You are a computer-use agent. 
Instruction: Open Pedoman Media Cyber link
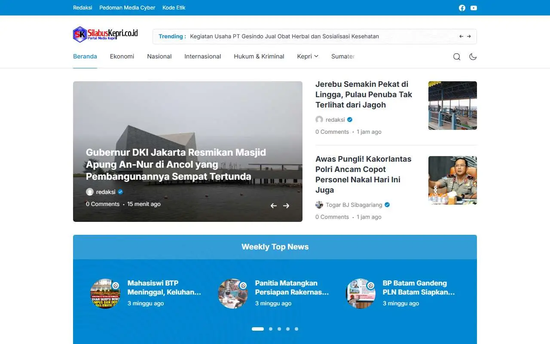click(127, 8)
